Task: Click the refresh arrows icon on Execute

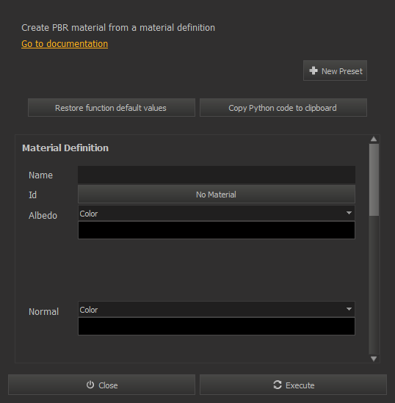Action: coord(278,385)
